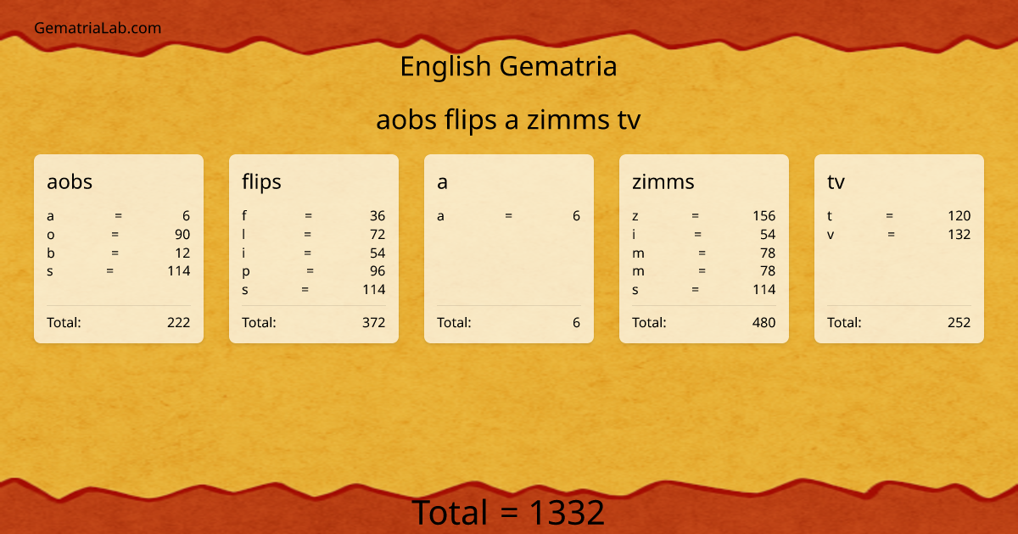Screen dimensions: 1018x534
Task: Click the 'zimms' card title
Action: (x=663, y=181)
